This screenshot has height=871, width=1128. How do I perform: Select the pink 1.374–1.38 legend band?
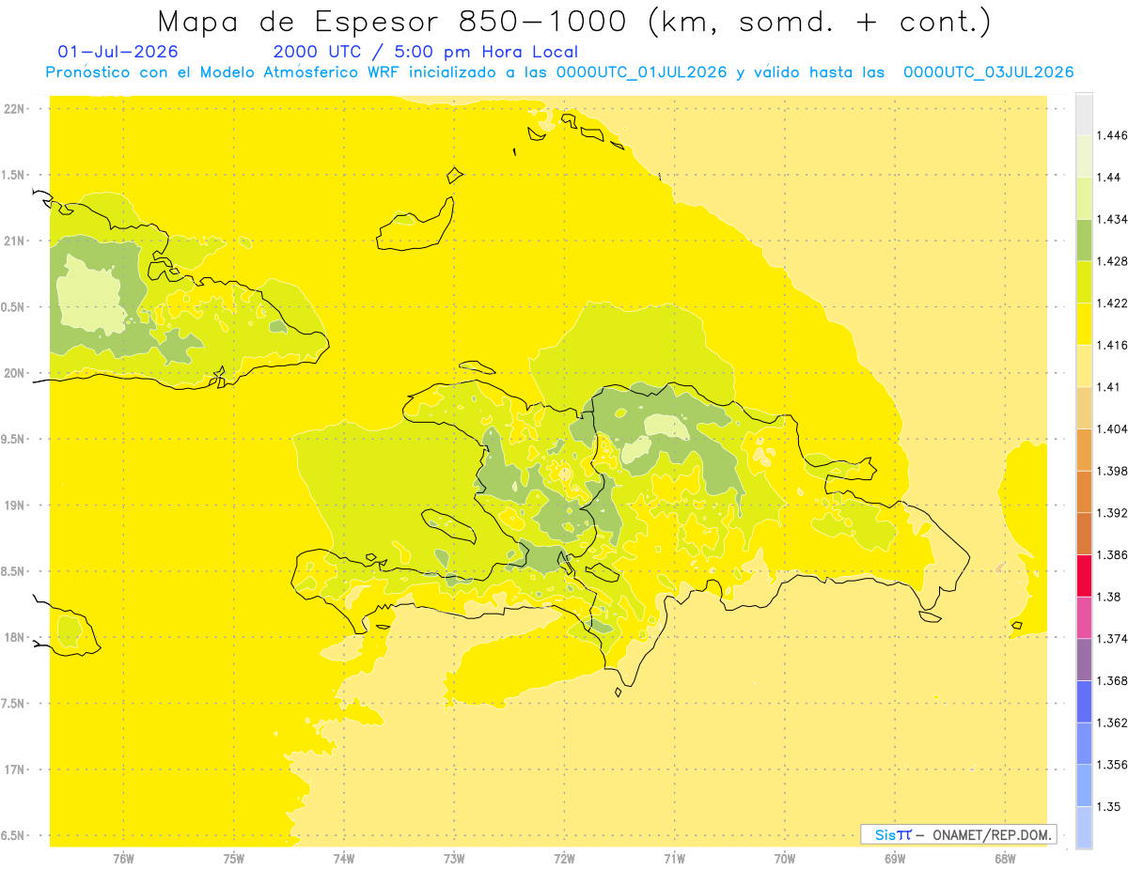1084,617
